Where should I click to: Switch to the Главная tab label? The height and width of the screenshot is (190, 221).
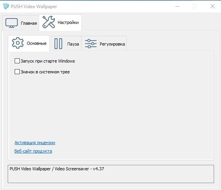29,23
